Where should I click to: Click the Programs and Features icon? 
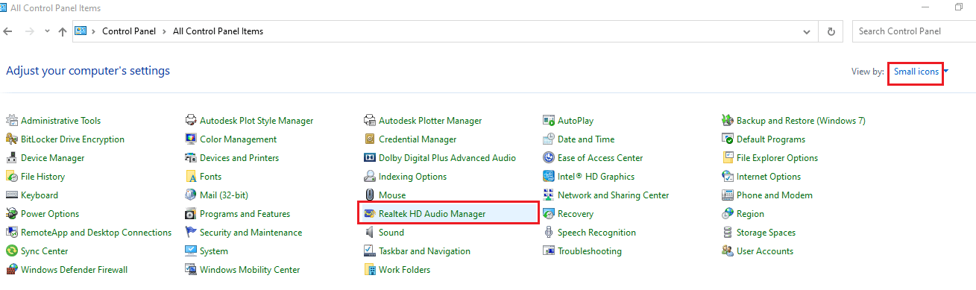[191, 214]
